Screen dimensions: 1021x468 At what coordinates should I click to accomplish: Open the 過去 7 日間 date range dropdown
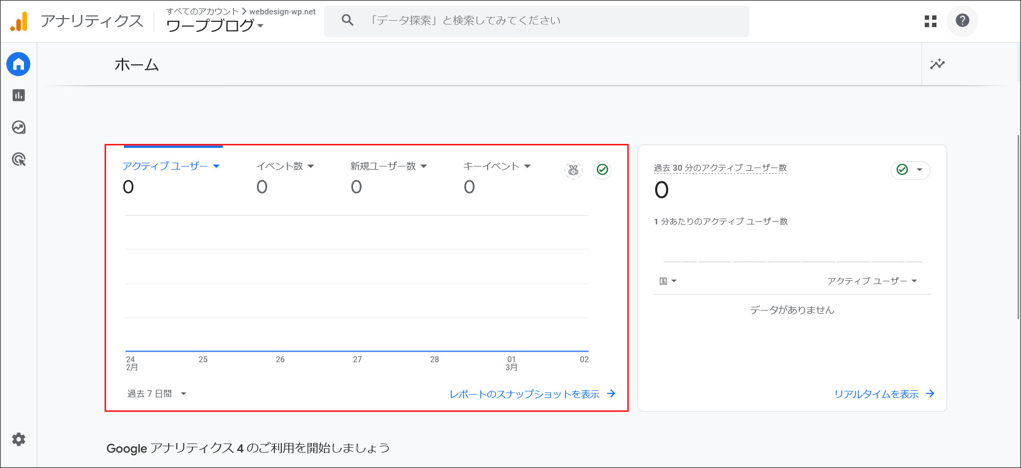point(157,394)
